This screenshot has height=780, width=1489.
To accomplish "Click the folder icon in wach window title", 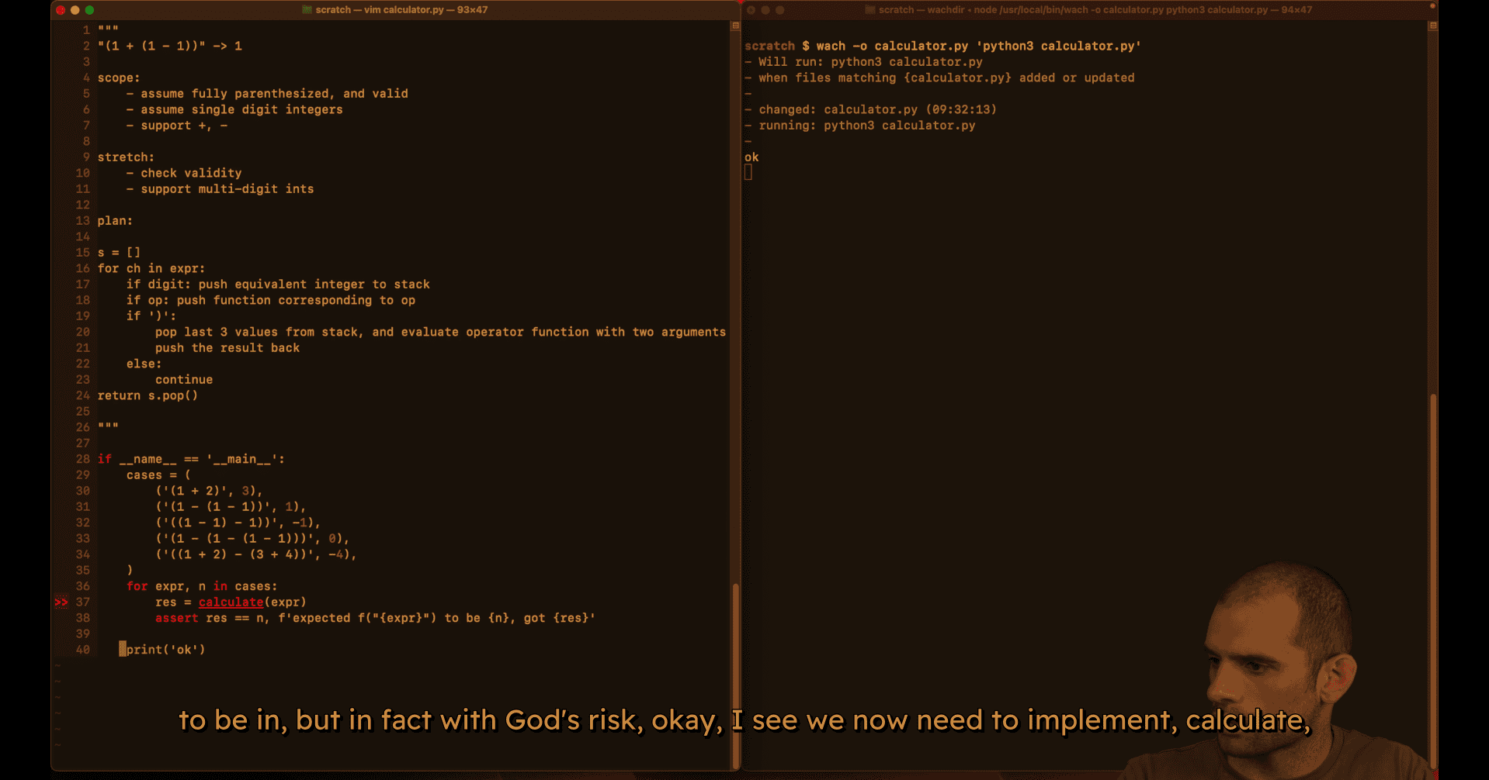I will (x=870, y=10).
